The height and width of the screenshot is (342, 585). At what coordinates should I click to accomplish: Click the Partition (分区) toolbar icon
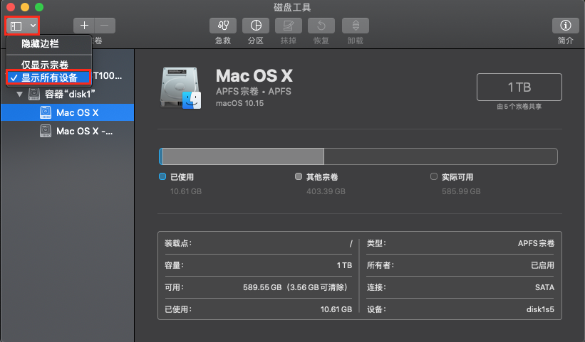[x=256, y=26]
